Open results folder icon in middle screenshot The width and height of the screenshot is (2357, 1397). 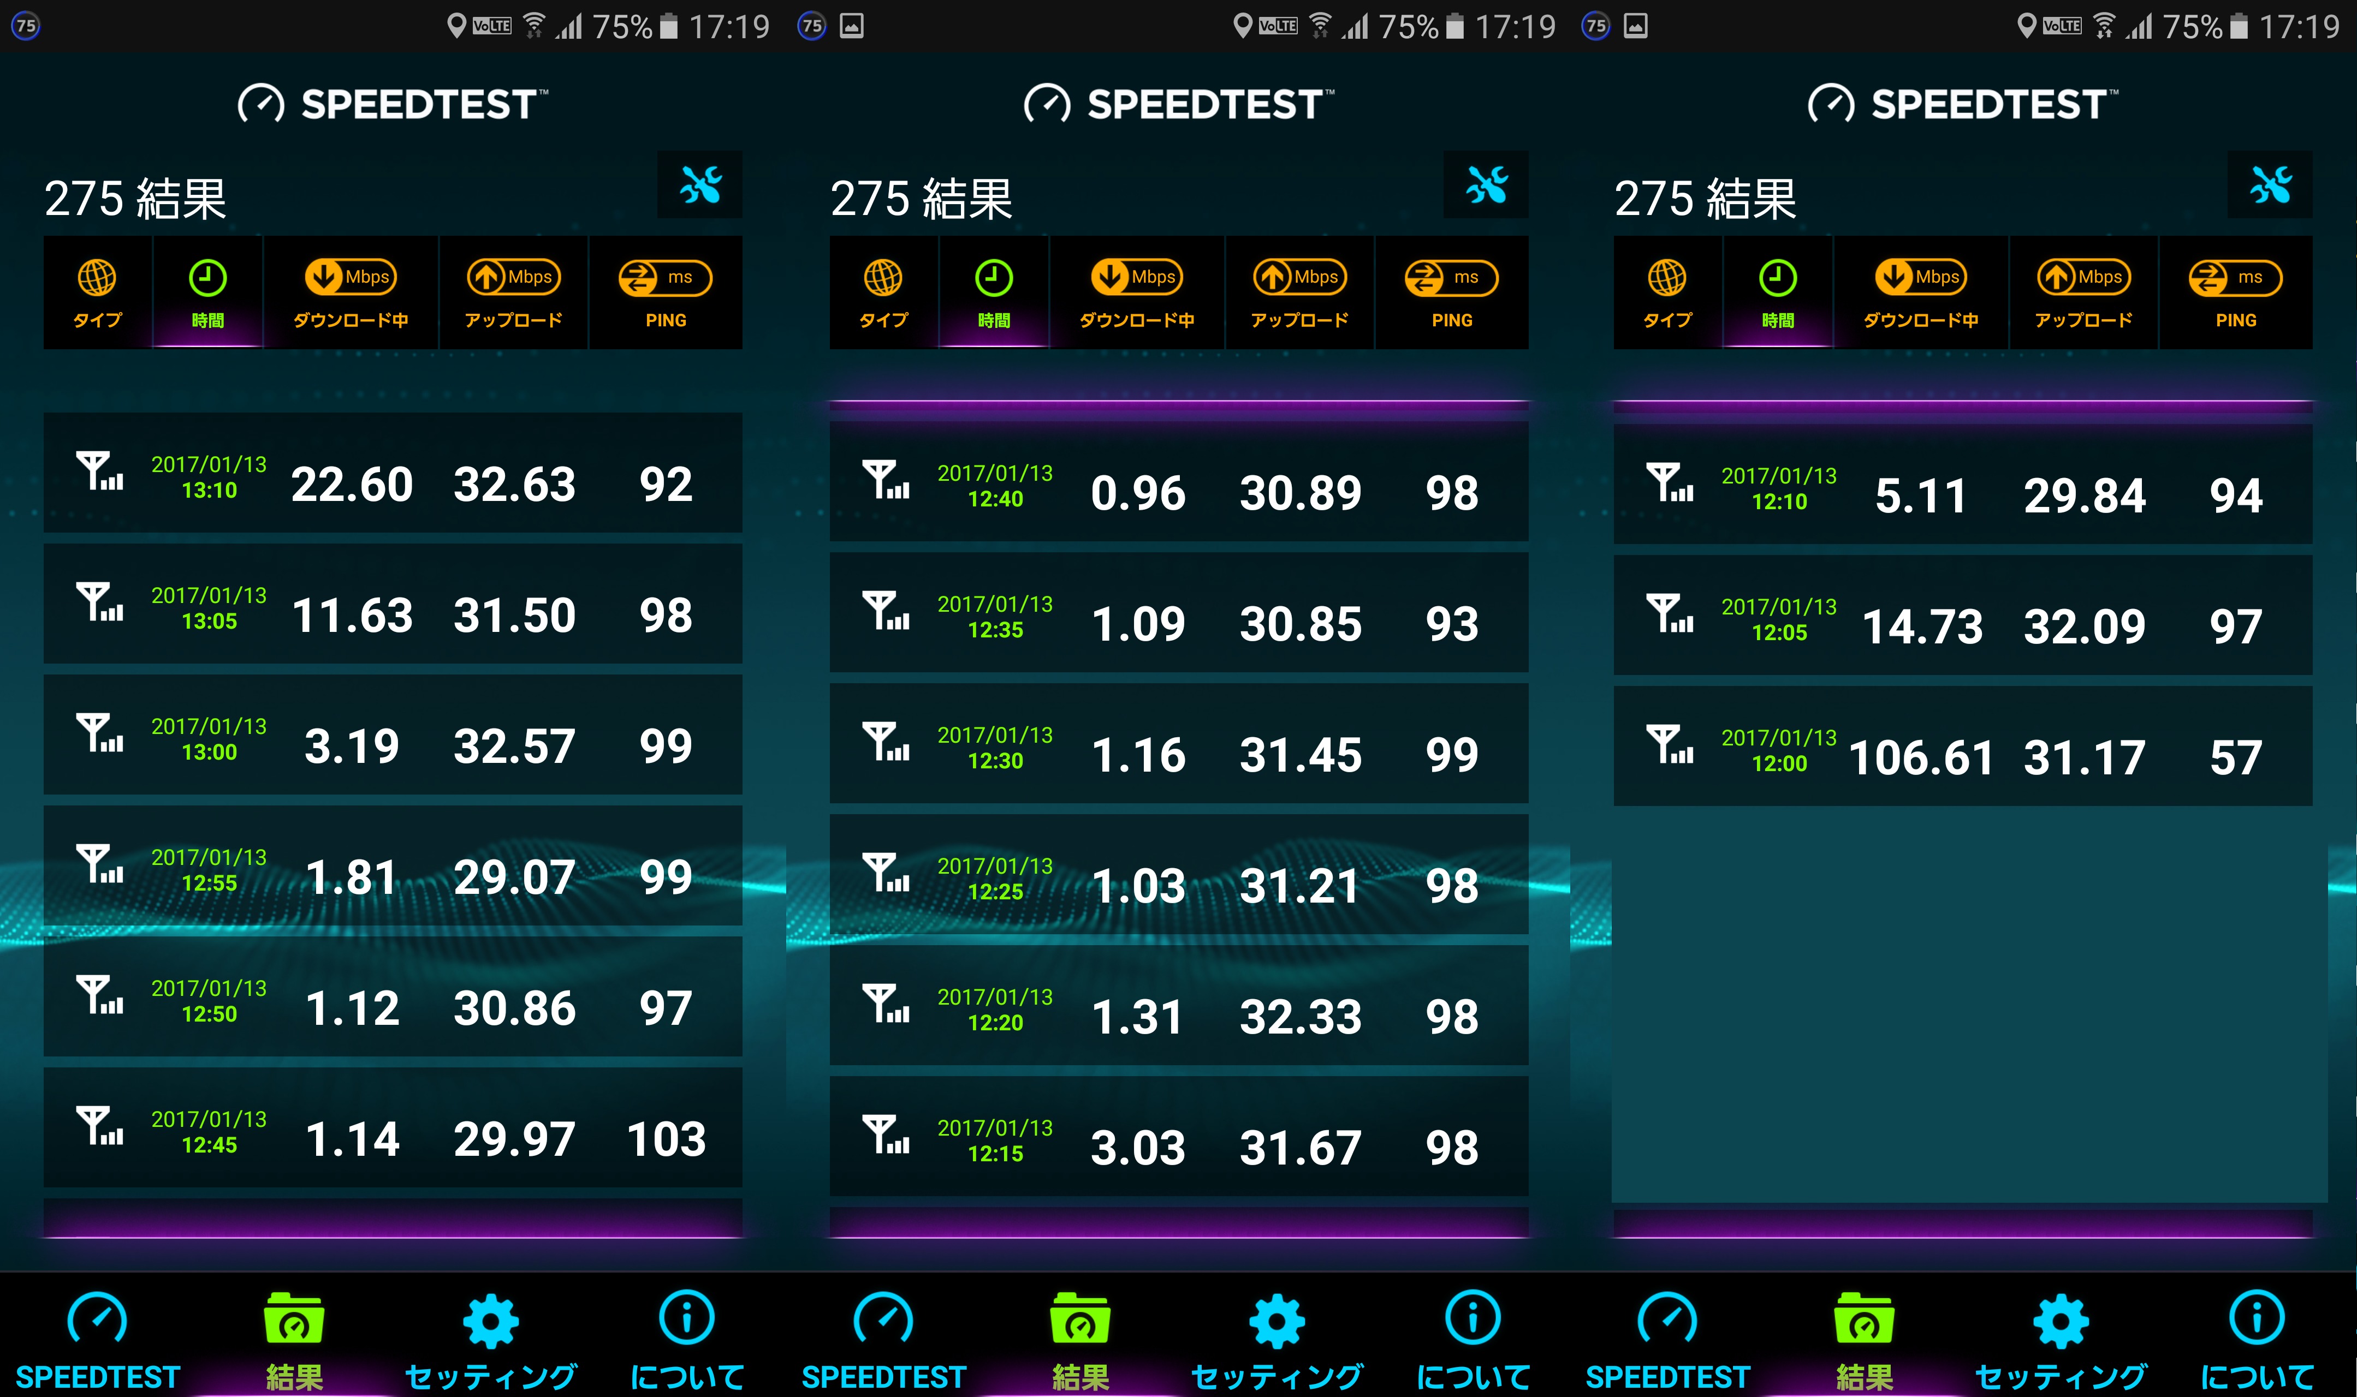click(1080, 1318)
